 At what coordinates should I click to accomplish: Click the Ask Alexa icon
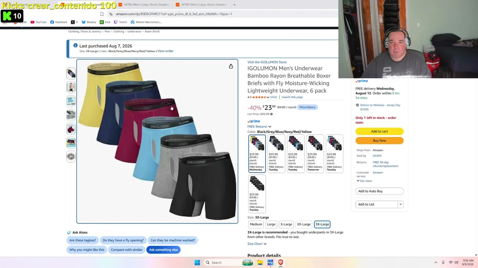pyautogui.click(x=69, y=233)
